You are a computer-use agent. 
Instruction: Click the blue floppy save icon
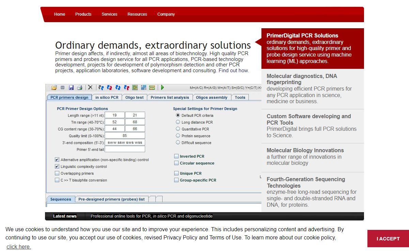(x=71, y=88)
